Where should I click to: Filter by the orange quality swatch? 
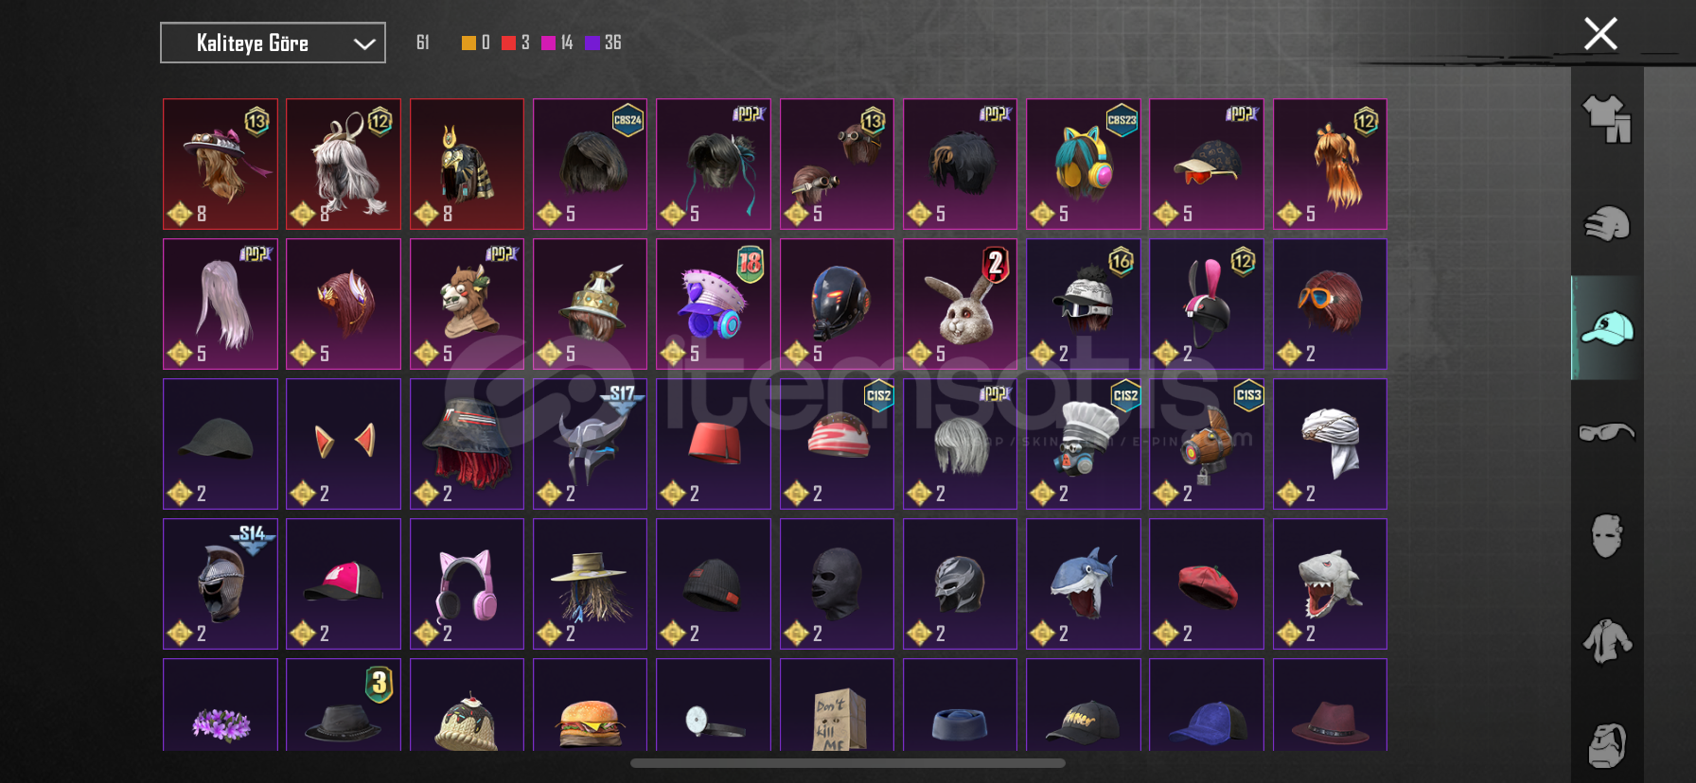[468, 43]
